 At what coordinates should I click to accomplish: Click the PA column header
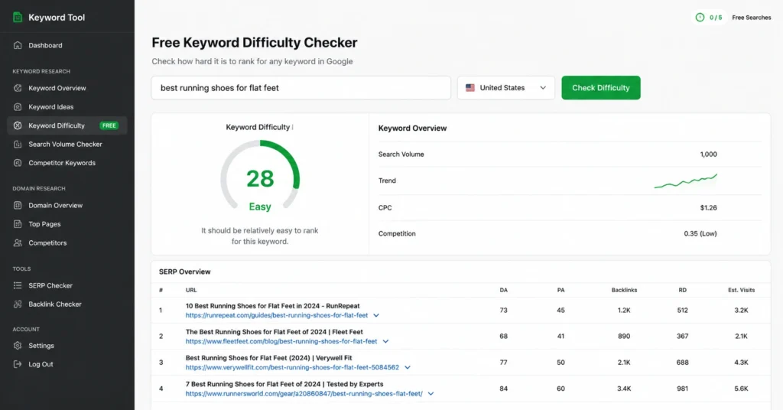click(560, 290)
